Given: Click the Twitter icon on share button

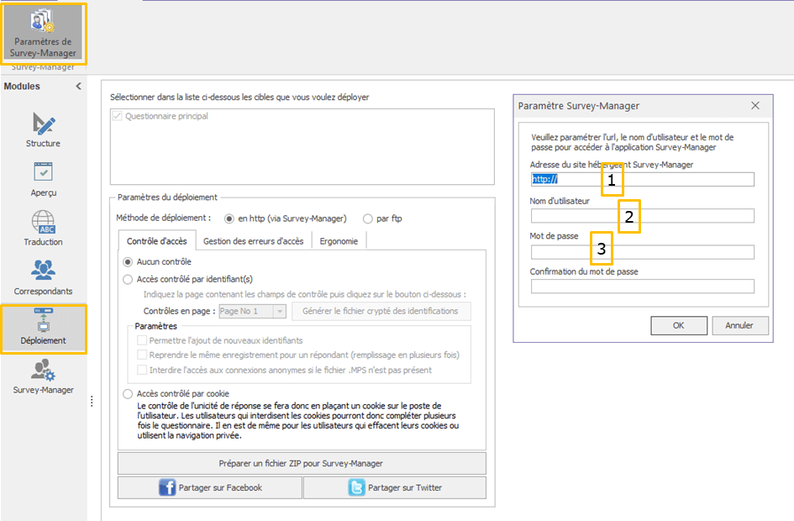Looking at the screenshot, I should tap(356, 487).
